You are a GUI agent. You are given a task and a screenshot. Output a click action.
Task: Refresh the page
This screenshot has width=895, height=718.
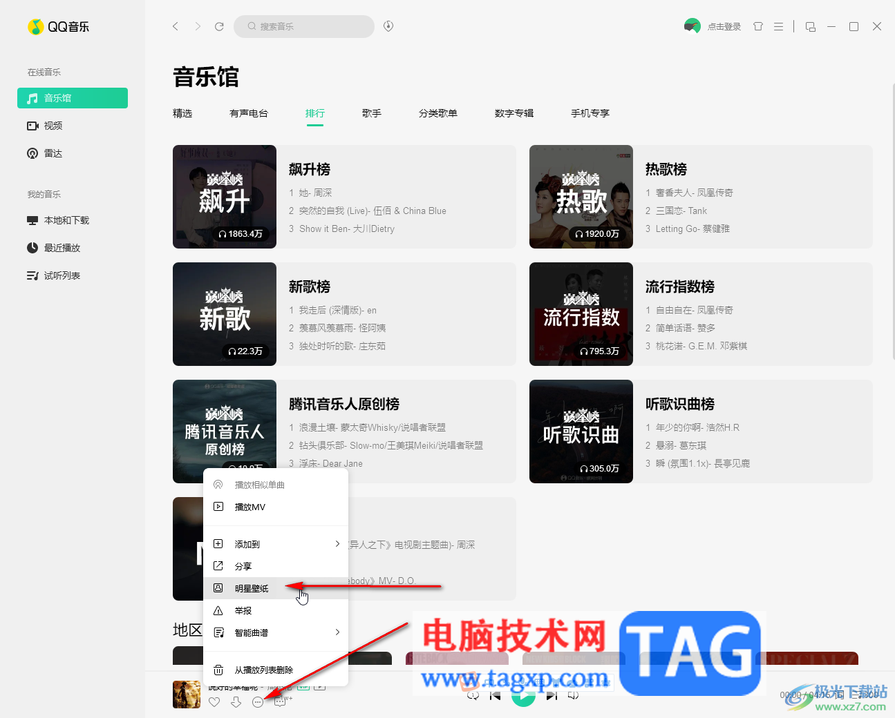(219, 26)
